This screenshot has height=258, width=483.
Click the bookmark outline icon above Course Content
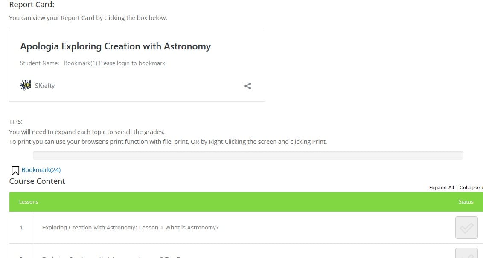pos(15,170)
